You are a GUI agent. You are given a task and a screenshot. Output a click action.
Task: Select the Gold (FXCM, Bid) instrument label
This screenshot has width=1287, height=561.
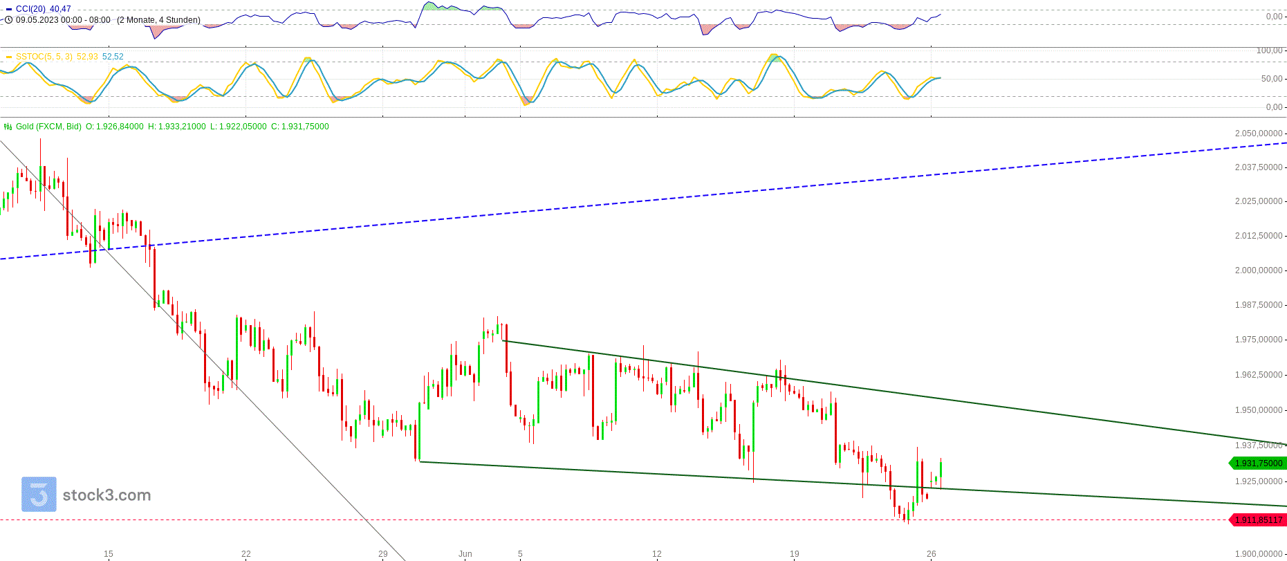pyautogui.click(x=48, y=127)
